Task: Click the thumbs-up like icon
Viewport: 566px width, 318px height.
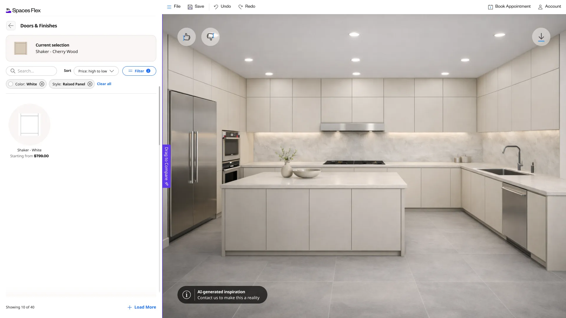Action: (x=187, y=37)
